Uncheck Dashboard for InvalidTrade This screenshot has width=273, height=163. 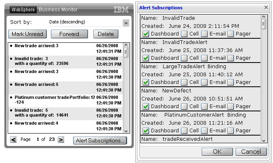pyautogui.click(x=146, y=34)
